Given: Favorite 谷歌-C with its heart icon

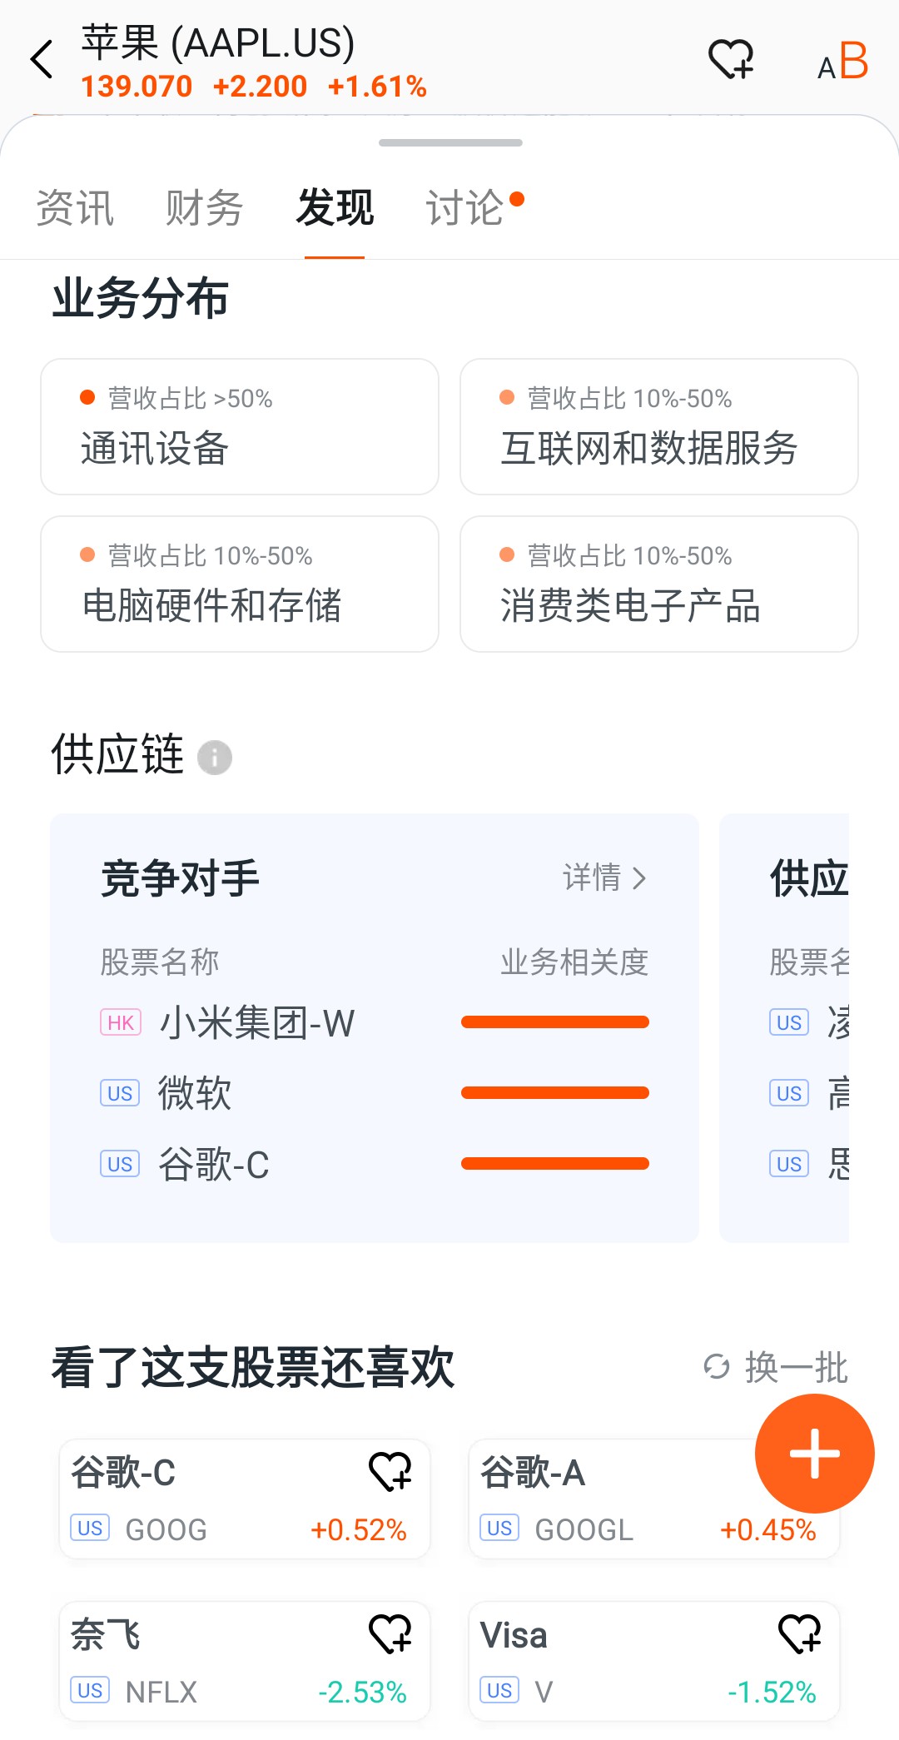Looking at the screenshot, I should coord(390,1471).
